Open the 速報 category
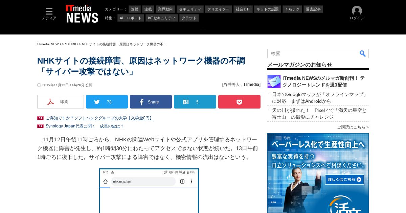 135,9
